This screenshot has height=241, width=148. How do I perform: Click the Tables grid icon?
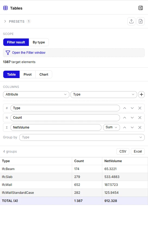point(5,8)
